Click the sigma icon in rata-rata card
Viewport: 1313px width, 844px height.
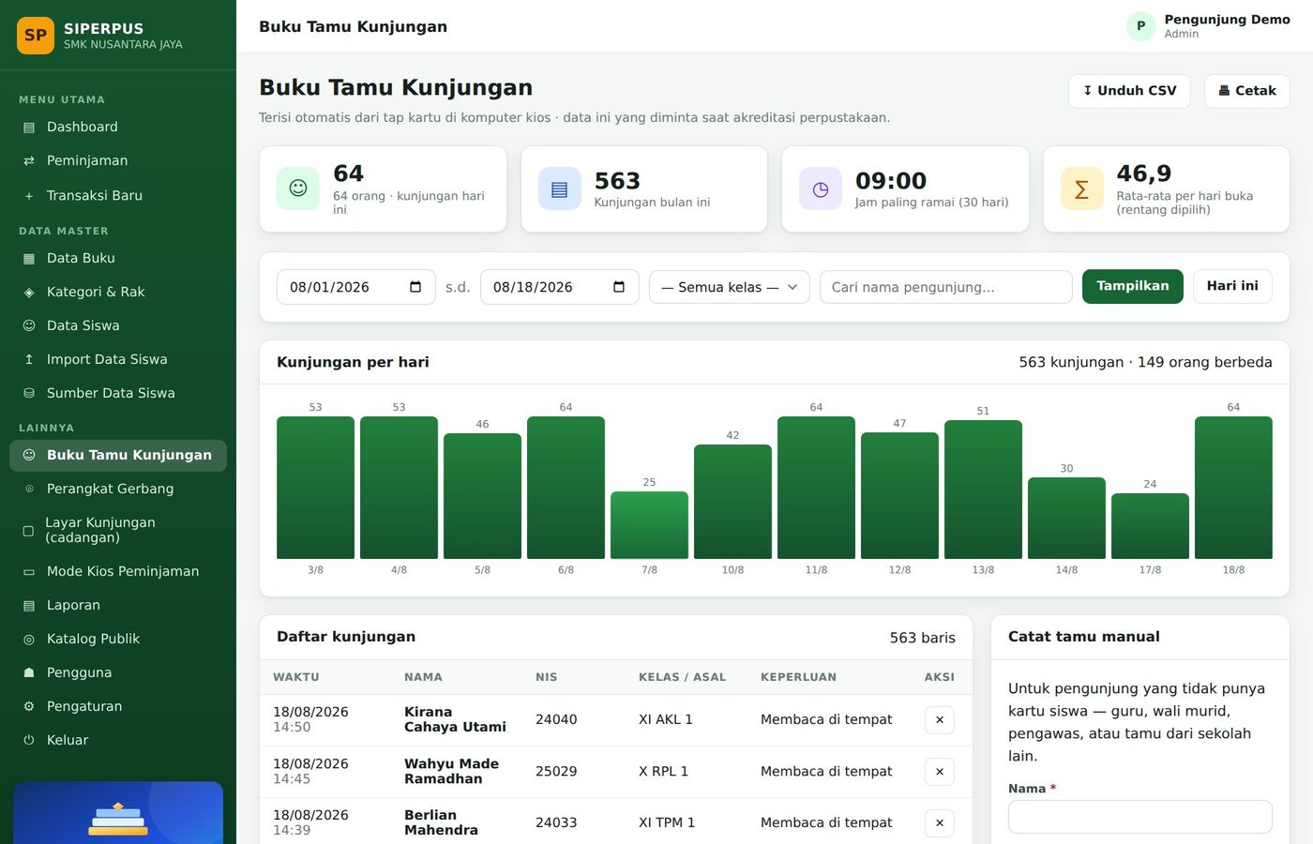coord(1081,188)
